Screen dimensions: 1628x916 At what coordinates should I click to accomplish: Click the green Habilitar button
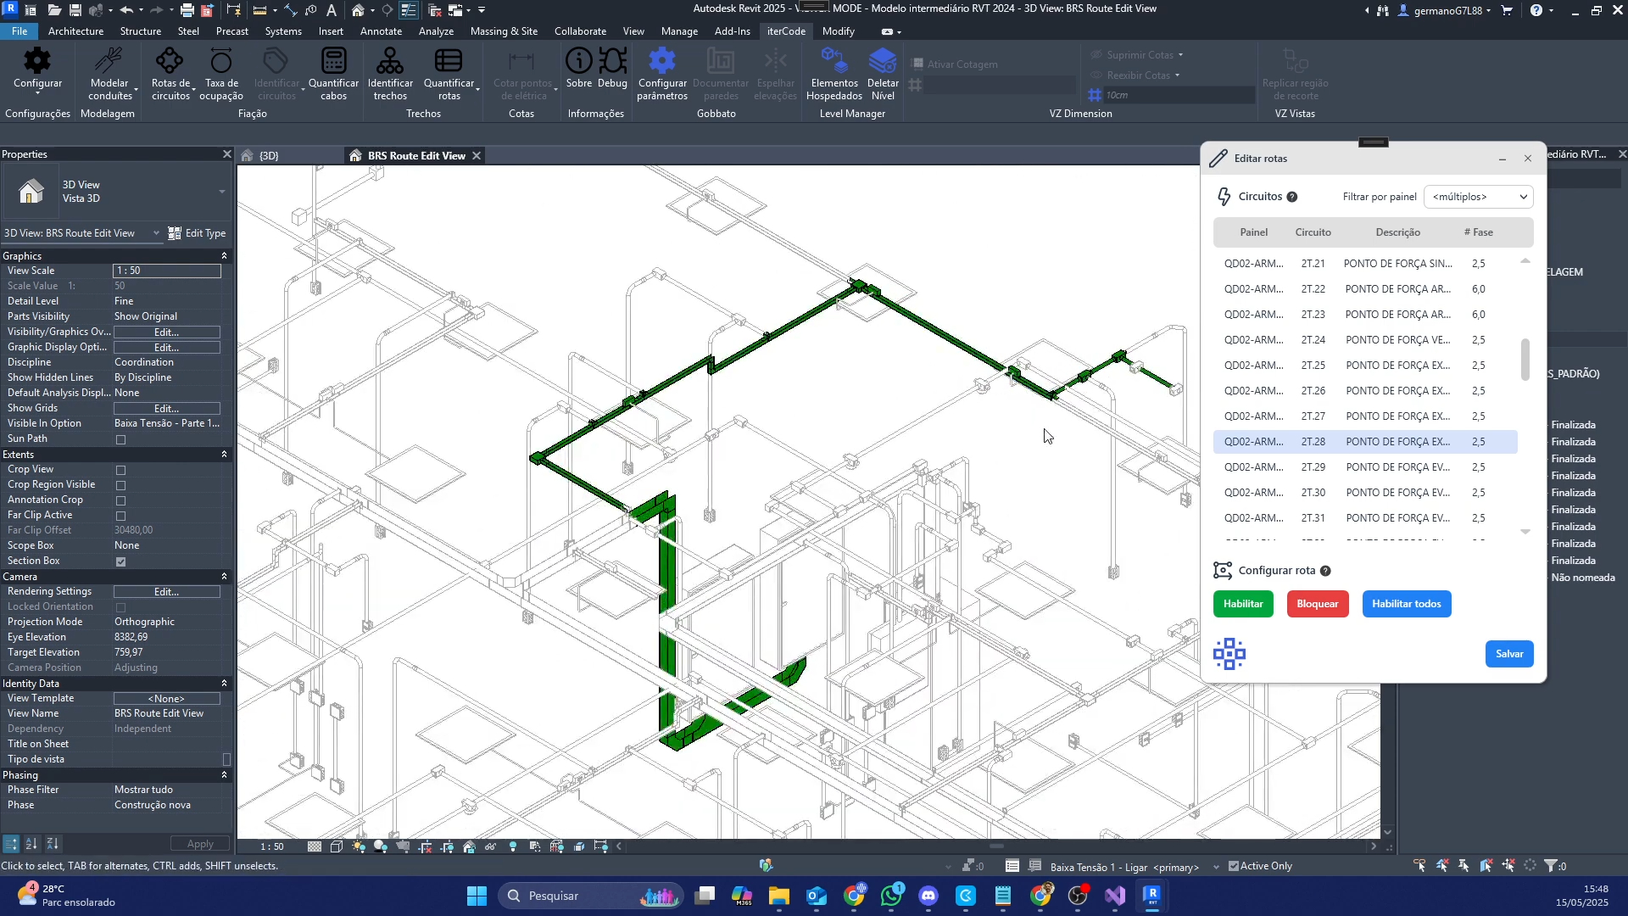1243,604
